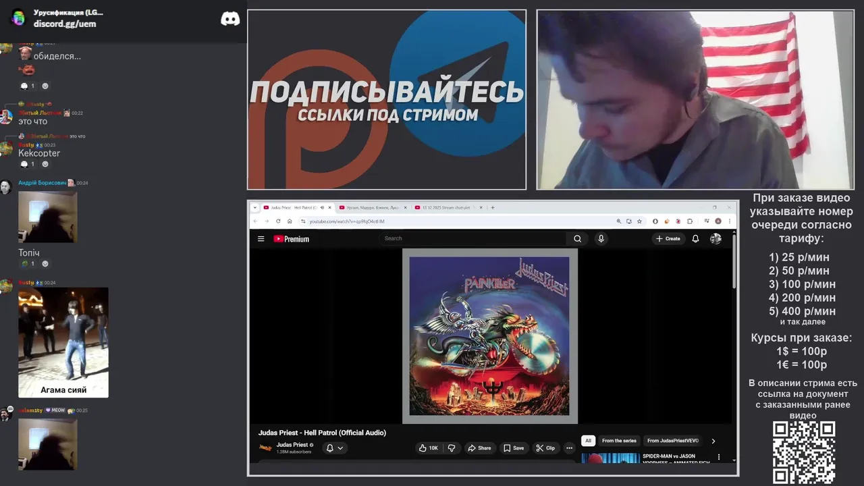
Task: Open the 'Агама сияй' meme image
Action: point(63,342)
